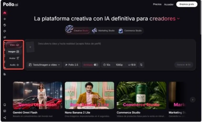Image resolution: width=202 pixels, height=122 pixels.
Task: Open advanced settings sliders icon beside 16:9
Action: tap(141, 65)
